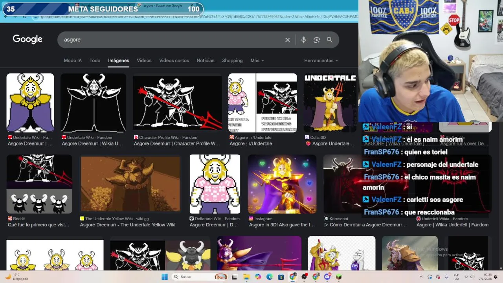The width and height of the screenshot is (503, 283).
Task: Switch to the Todo results tab
Action: (95, 61)
